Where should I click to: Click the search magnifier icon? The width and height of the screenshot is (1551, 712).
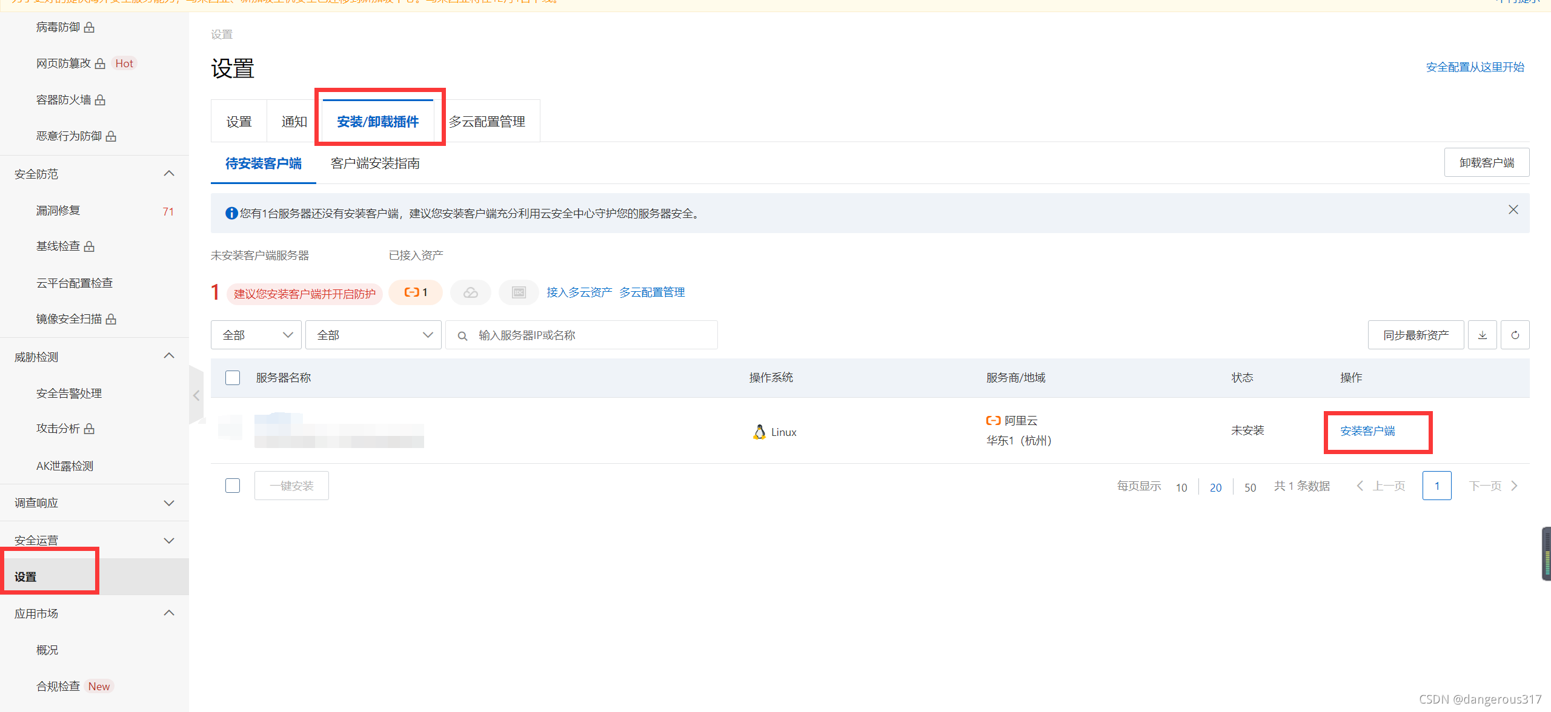(x=462, y=335)
